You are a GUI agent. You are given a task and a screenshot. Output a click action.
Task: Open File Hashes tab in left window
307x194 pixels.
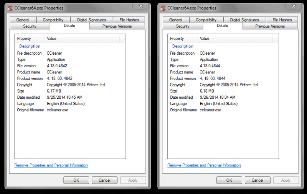coord(129,20)
